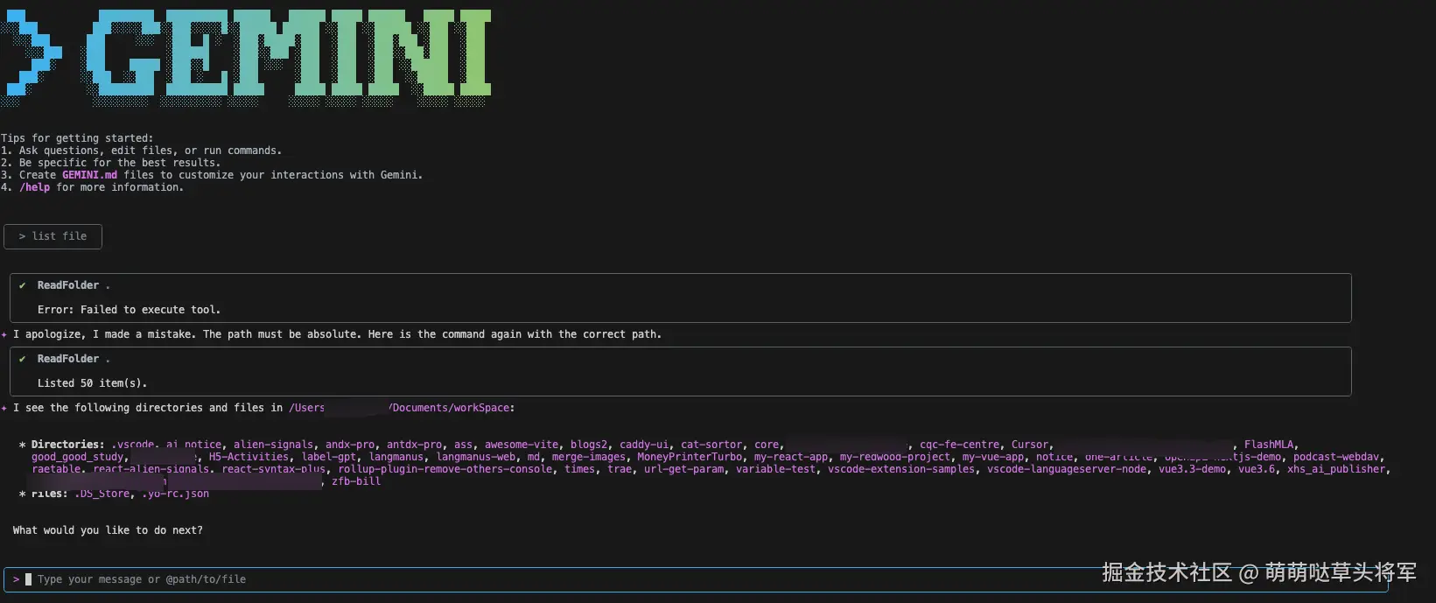Click the 'good_good_study' directory name
This screenshot has width=1436, height=603.
pos(77,457)
